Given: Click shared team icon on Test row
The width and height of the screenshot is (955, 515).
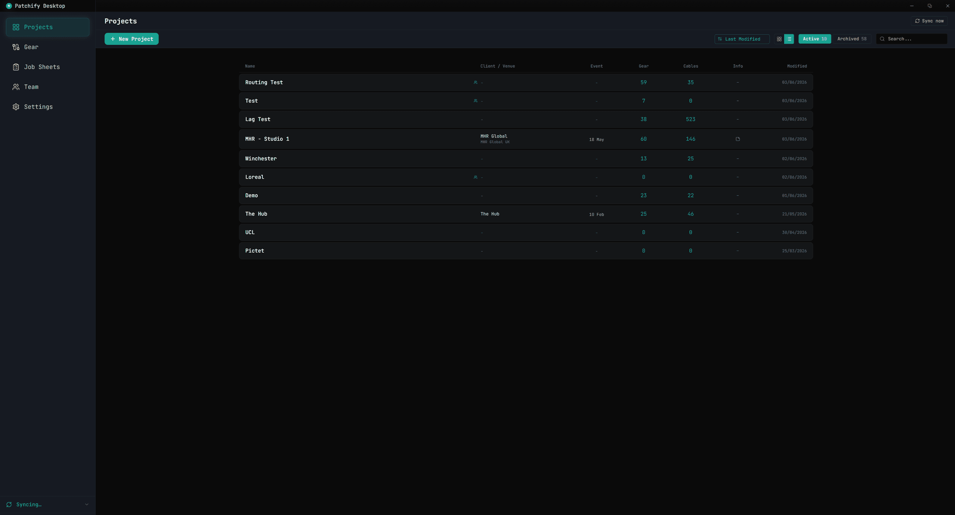Looking at the screenshot, I should (x=475, y=101).
